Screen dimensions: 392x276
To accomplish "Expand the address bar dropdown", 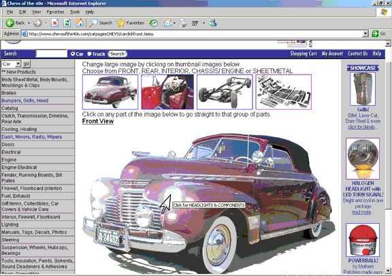I will tap(365, 34).
